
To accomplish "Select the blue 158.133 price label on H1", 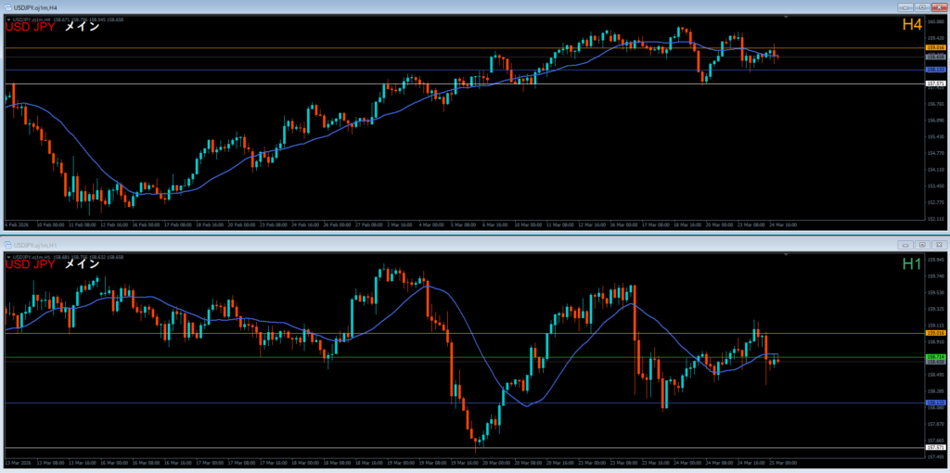I will coord(935,403).
